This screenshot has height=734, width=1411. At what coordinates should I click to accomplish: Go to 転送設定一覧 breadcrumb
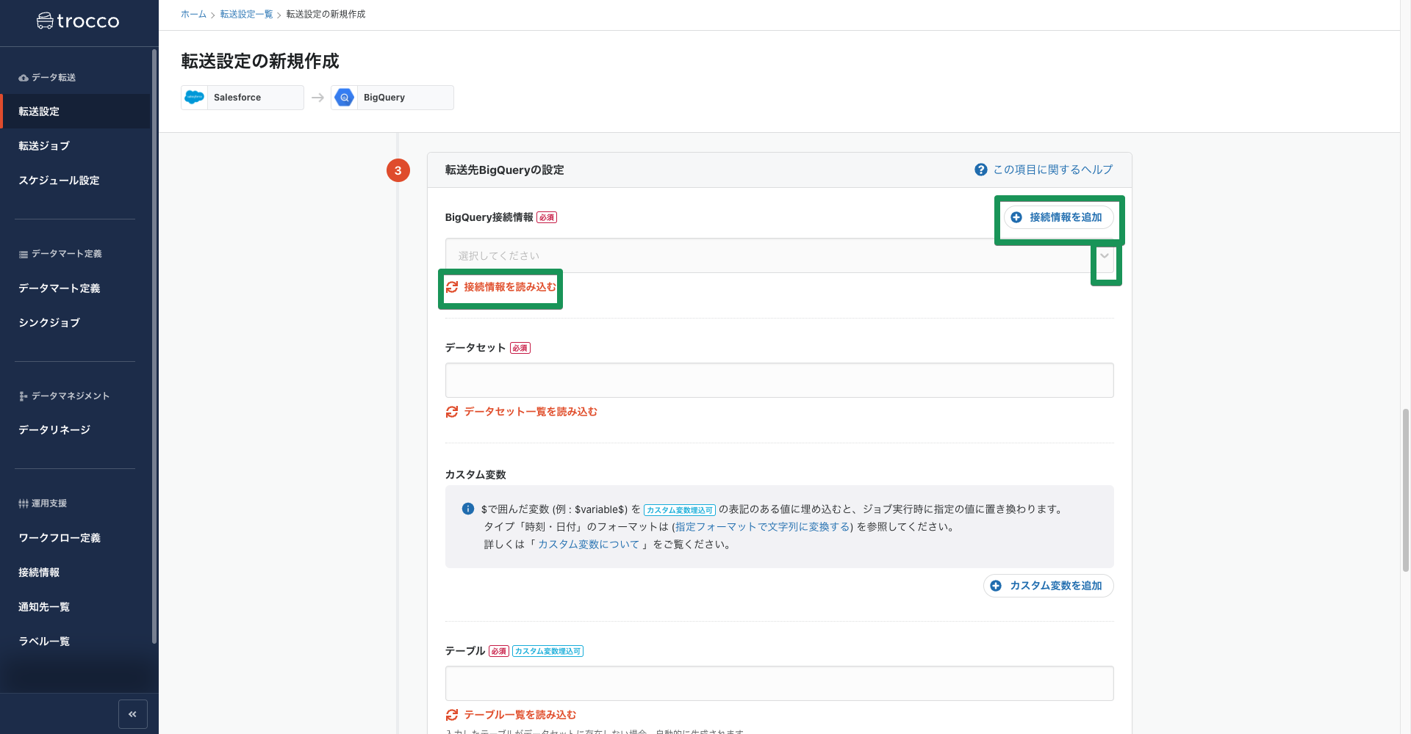pos(247,14)
